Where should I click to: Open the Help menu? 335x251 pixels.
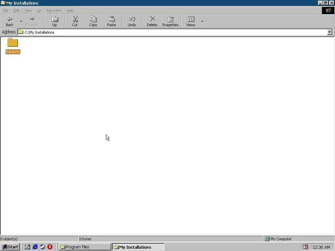(x=70, y=10)
